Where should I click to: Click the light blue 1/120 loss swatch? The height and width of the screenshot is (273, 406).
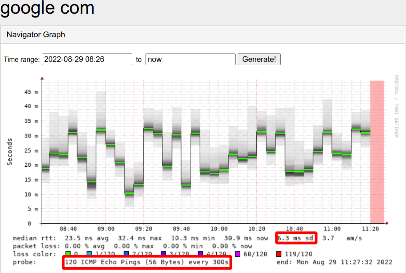coord(89,254)
